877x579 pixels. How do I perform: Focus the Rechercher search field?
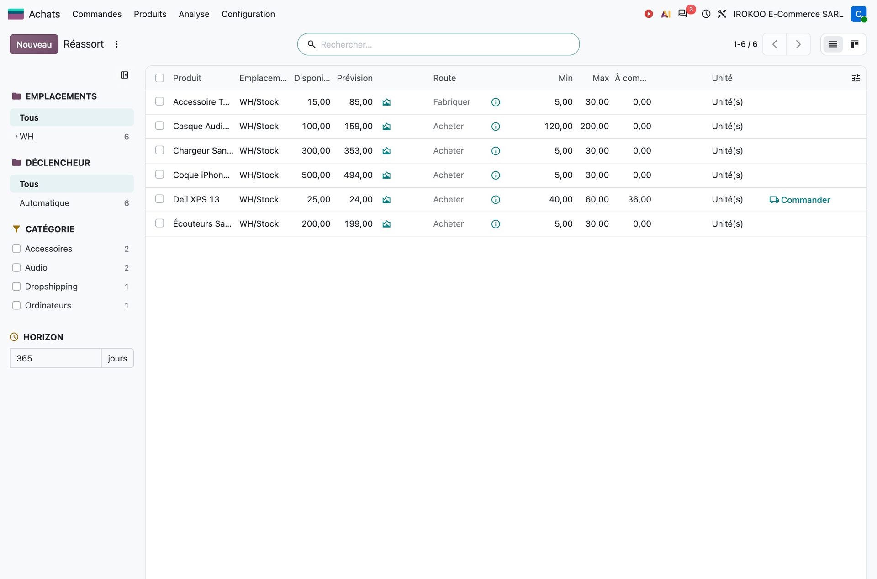(438, 44)
